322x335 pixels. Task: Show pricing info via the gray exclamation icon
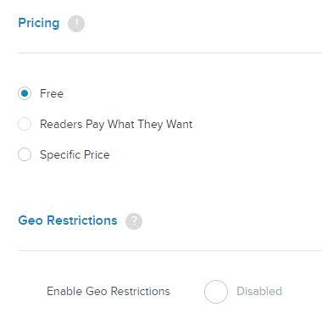[76, 24]
